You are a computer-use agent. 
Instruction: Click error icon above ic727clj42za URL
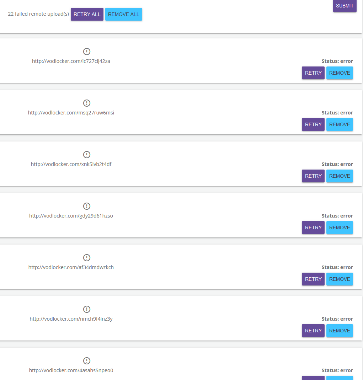(x=86, y=52)
